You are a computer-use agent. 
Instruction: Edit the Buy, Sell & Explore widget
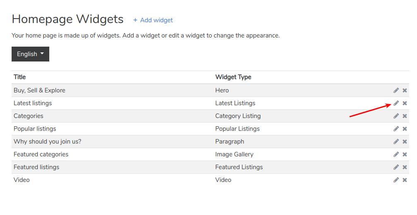pyautogui.click(x=396, y=90)
